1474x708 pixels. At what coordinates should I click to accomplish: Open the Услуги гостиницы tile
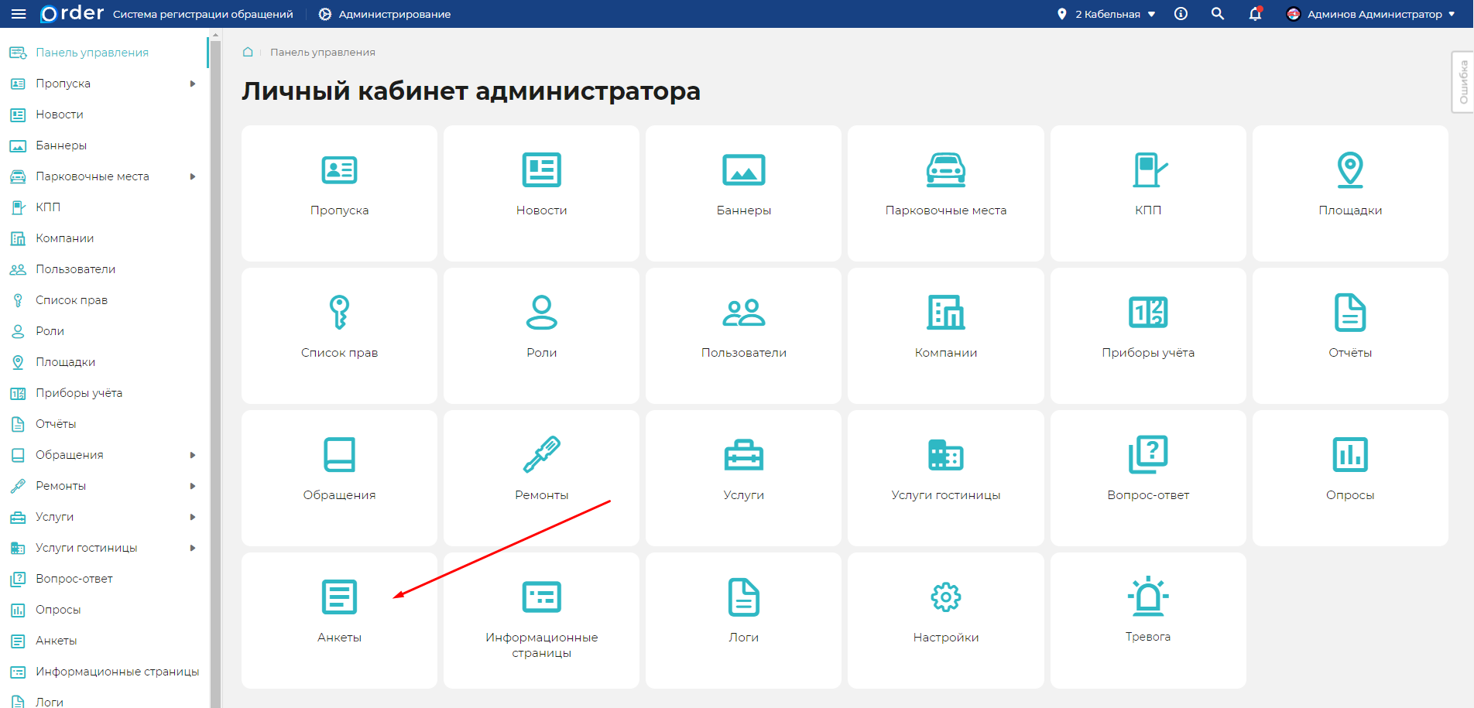pyautogui.click(x=945, y=477)
